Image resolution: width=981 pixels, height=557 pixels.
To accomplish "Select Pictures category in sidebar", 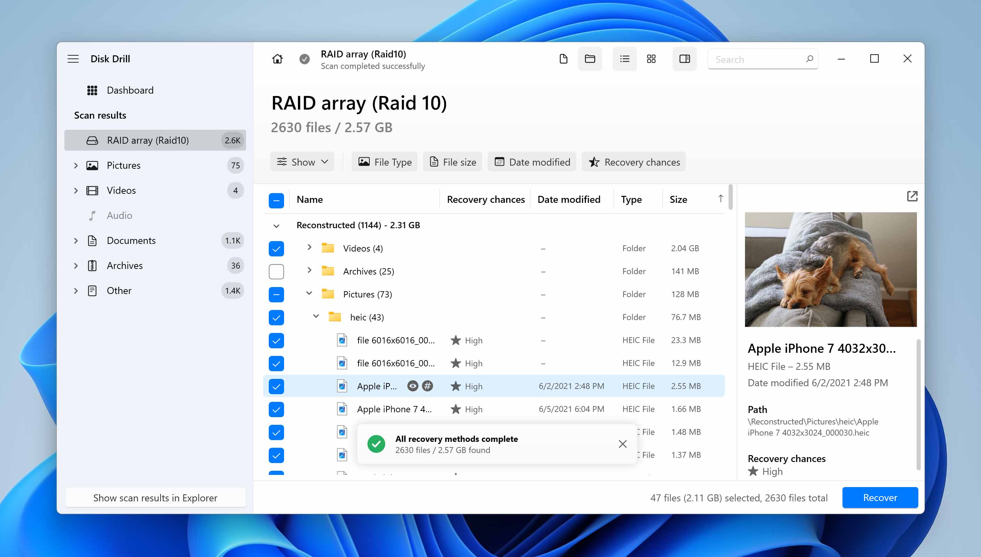I will [x=155, y=165].
